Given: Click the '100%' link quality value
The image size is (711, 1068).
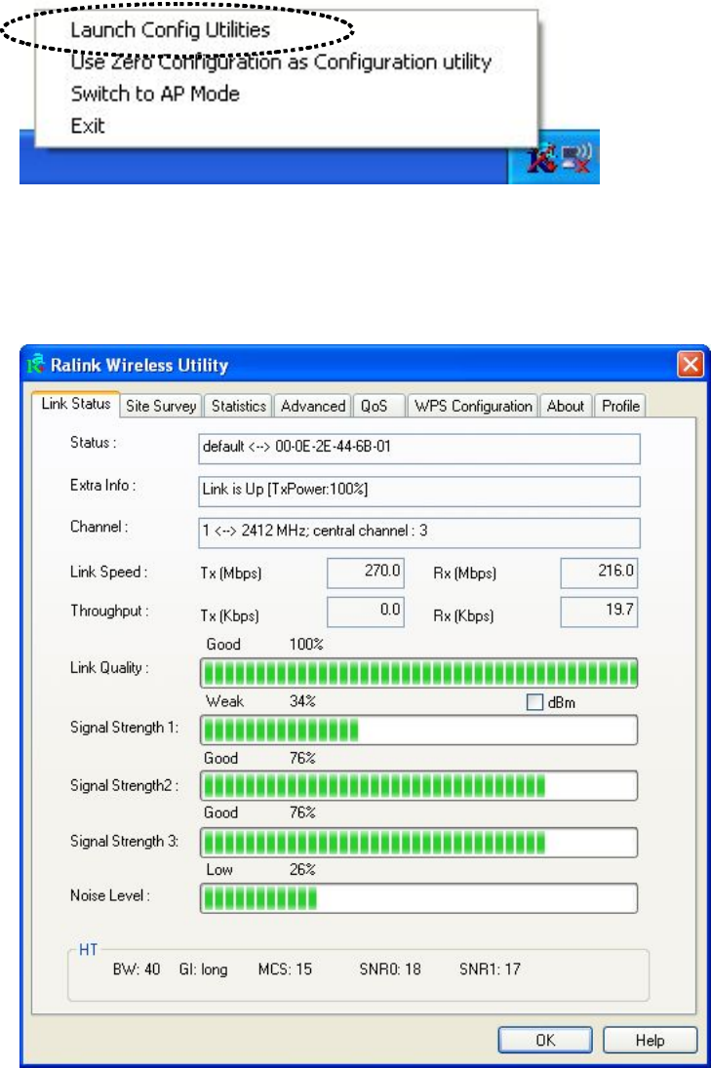Looking at the screenshot, I should click(x=306, y=645).
